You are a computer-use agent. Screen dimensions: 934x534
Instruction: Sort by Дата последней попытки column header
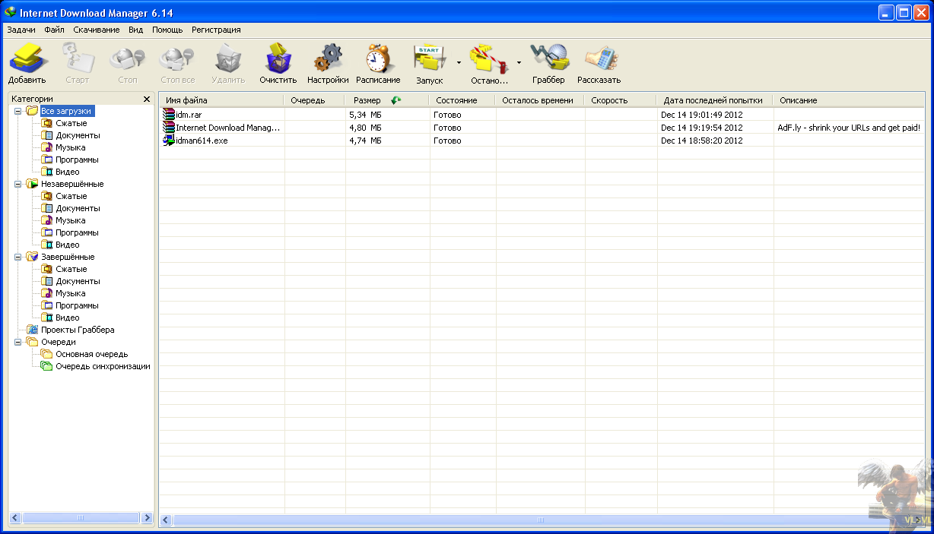[715, 100]
